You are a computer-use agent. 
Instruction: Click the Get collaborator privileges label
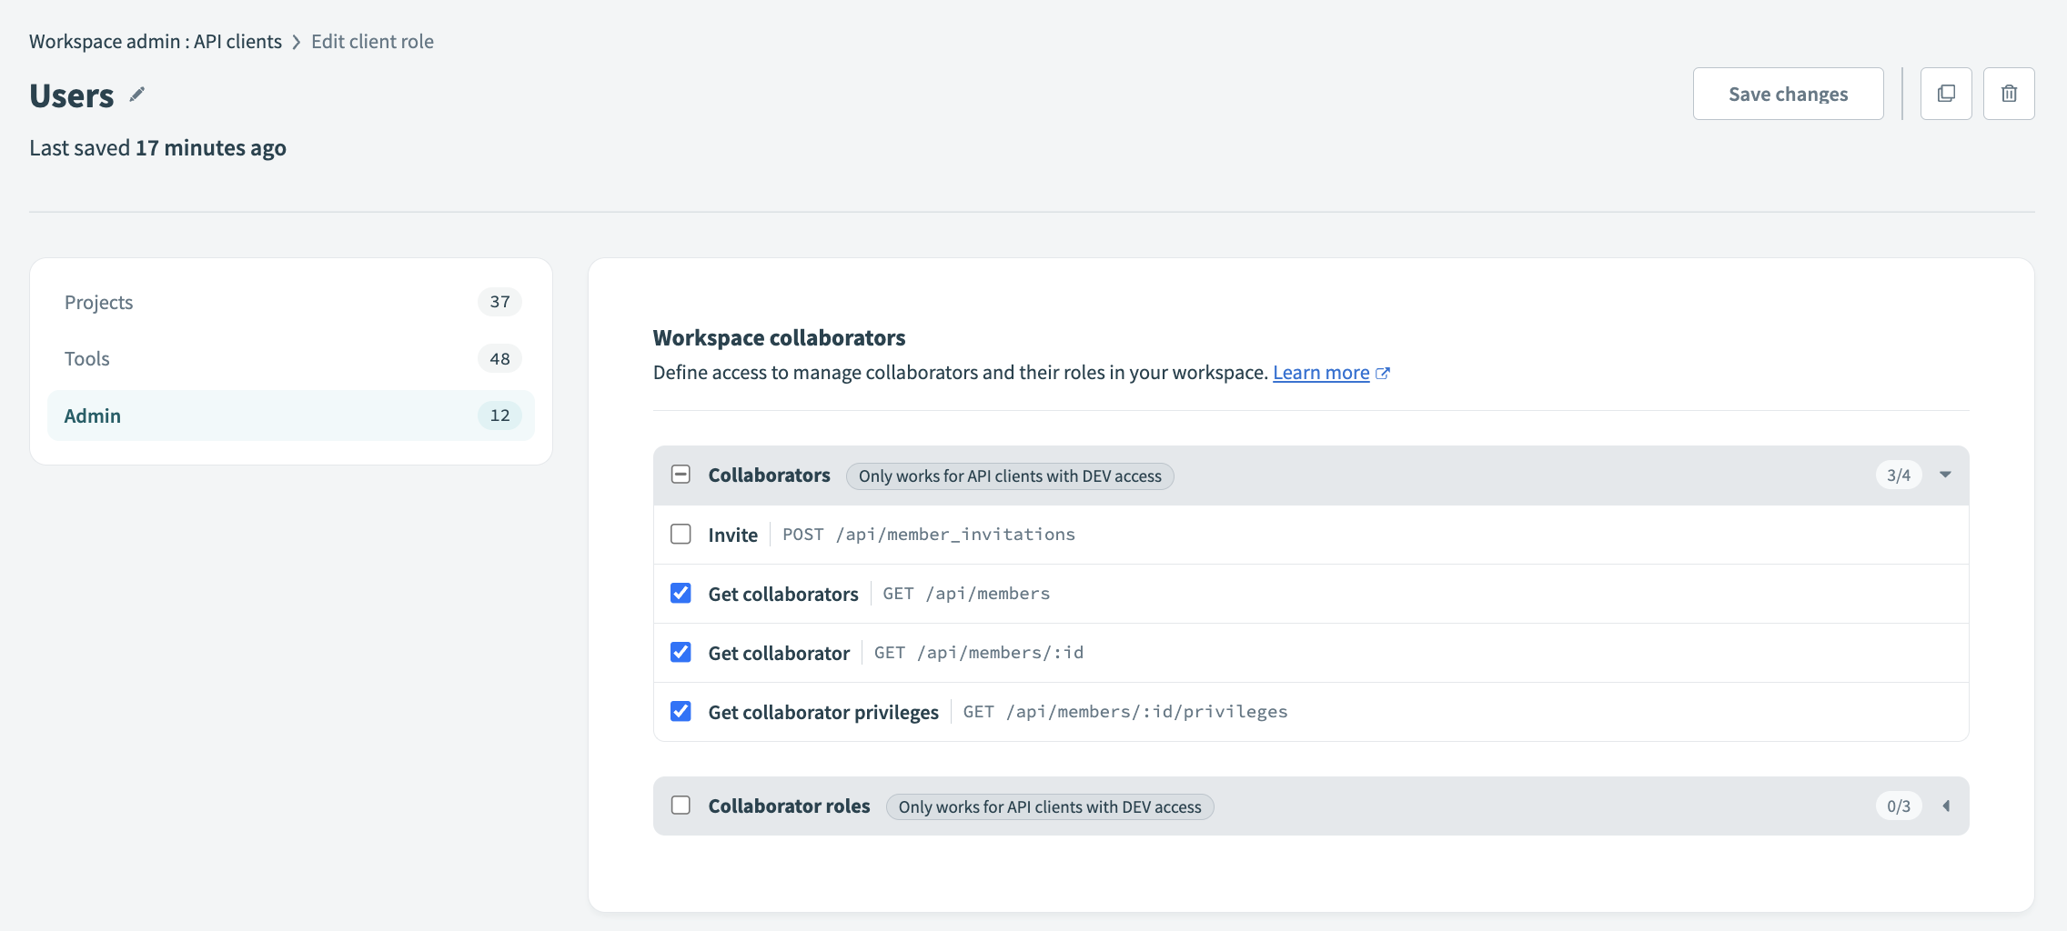coord(823,712)
